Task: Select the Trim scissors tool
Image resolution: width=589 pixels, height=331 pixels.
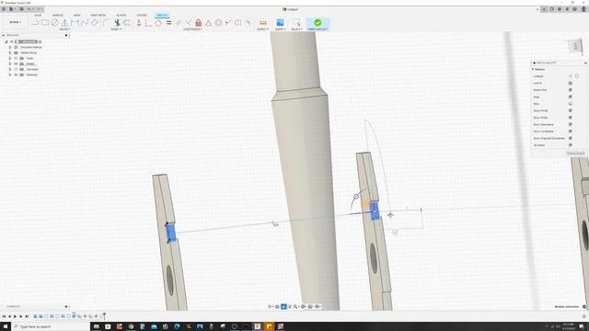Action: coord(117,23)
